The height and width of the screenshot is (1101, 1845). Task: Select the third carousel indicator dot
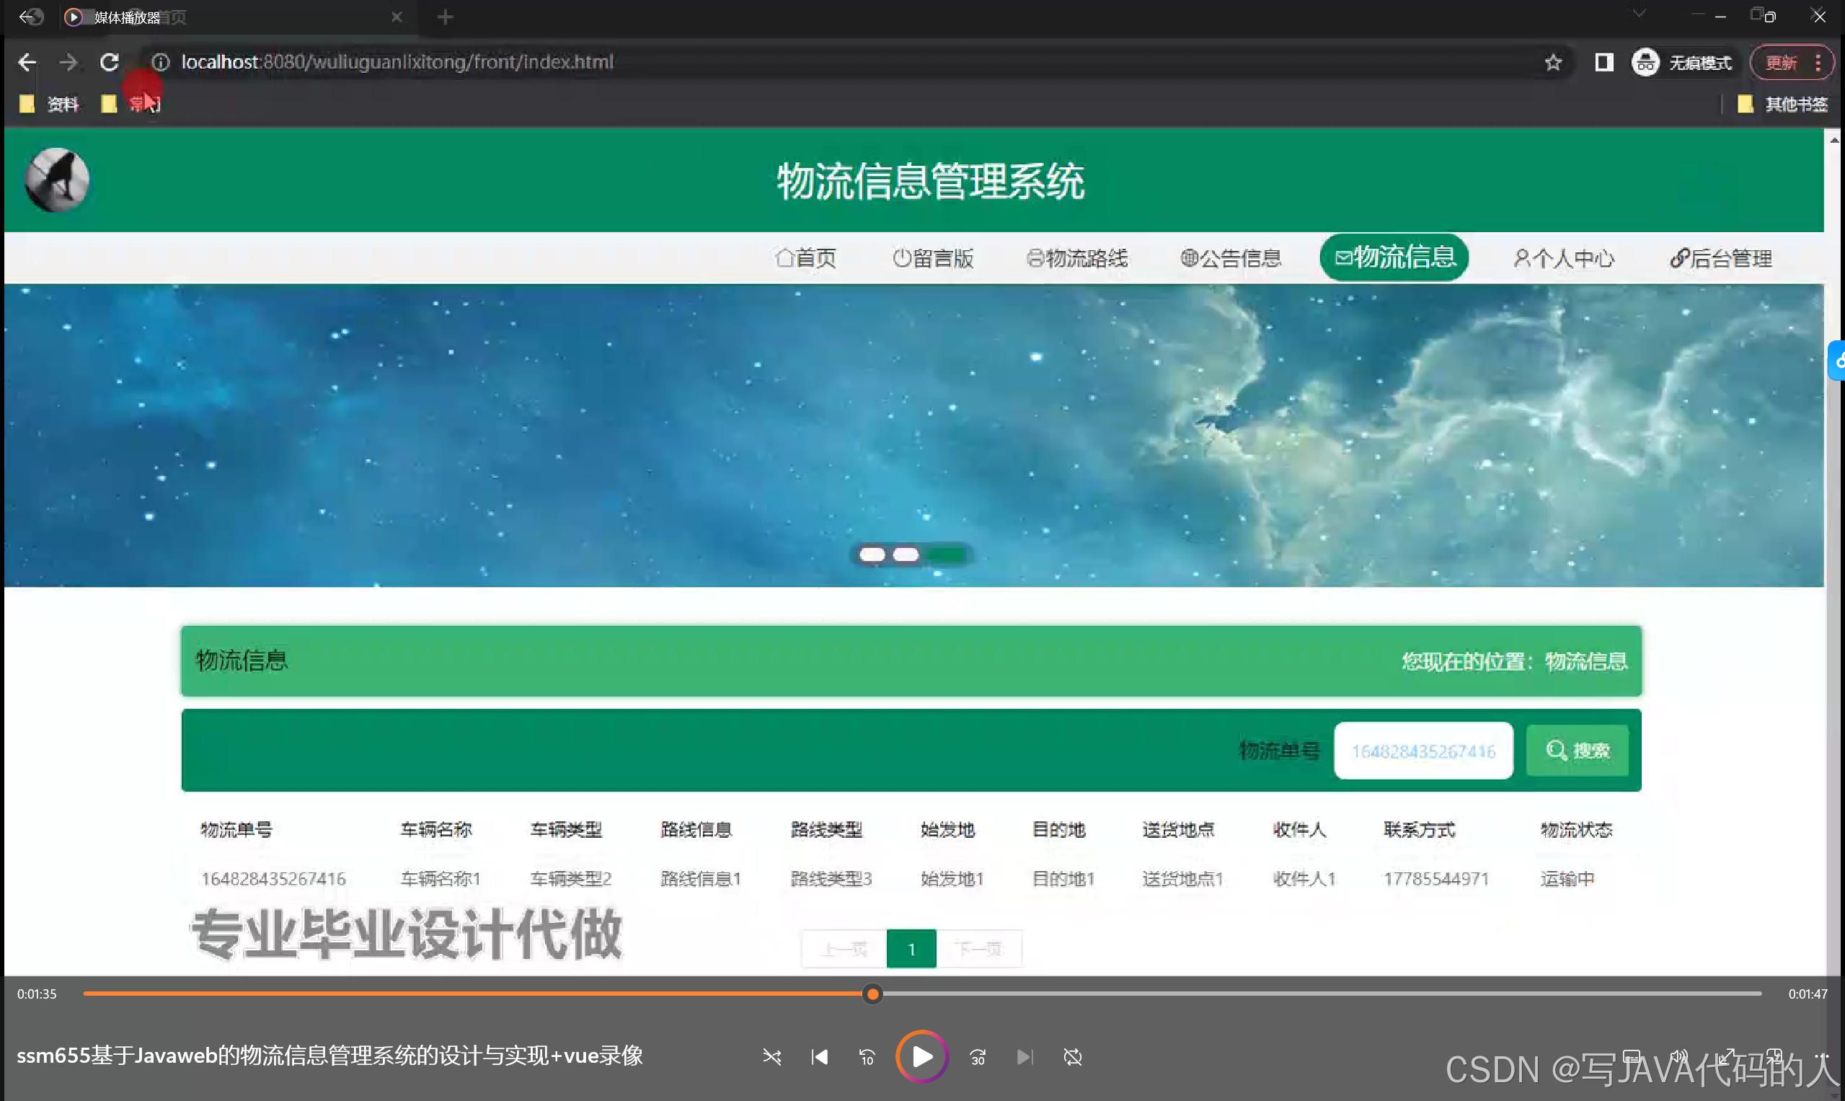[947, 554]
